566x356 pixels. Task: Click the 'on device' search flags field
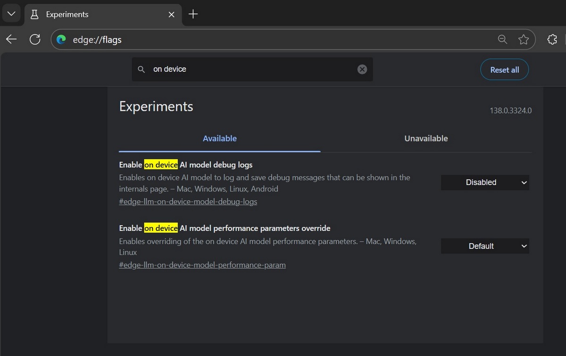coord(250,69)
